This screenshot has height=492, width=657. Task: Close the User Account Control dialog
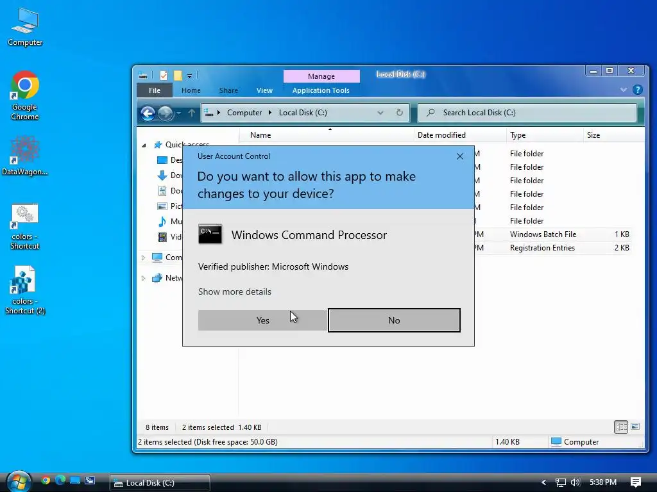(459, 156)
